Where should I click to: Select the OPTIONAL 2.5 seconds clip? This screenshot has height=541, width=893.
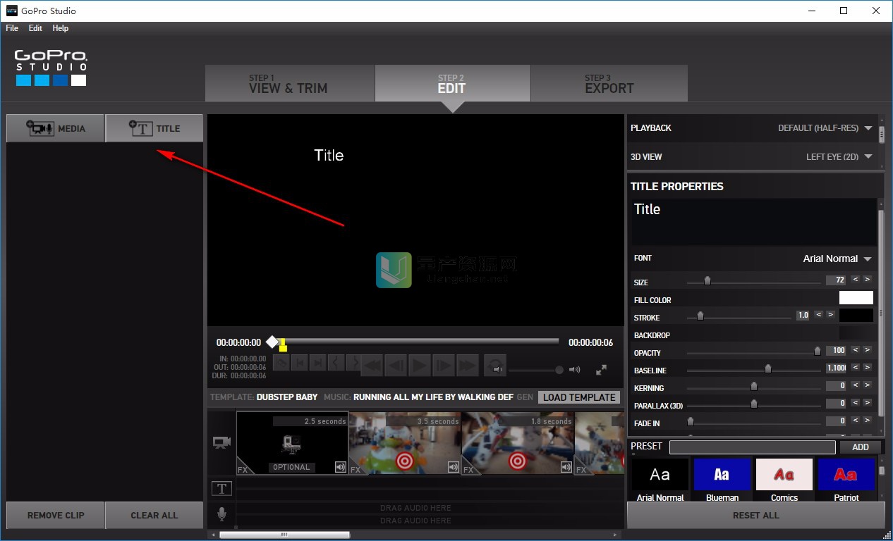(292, 443)
